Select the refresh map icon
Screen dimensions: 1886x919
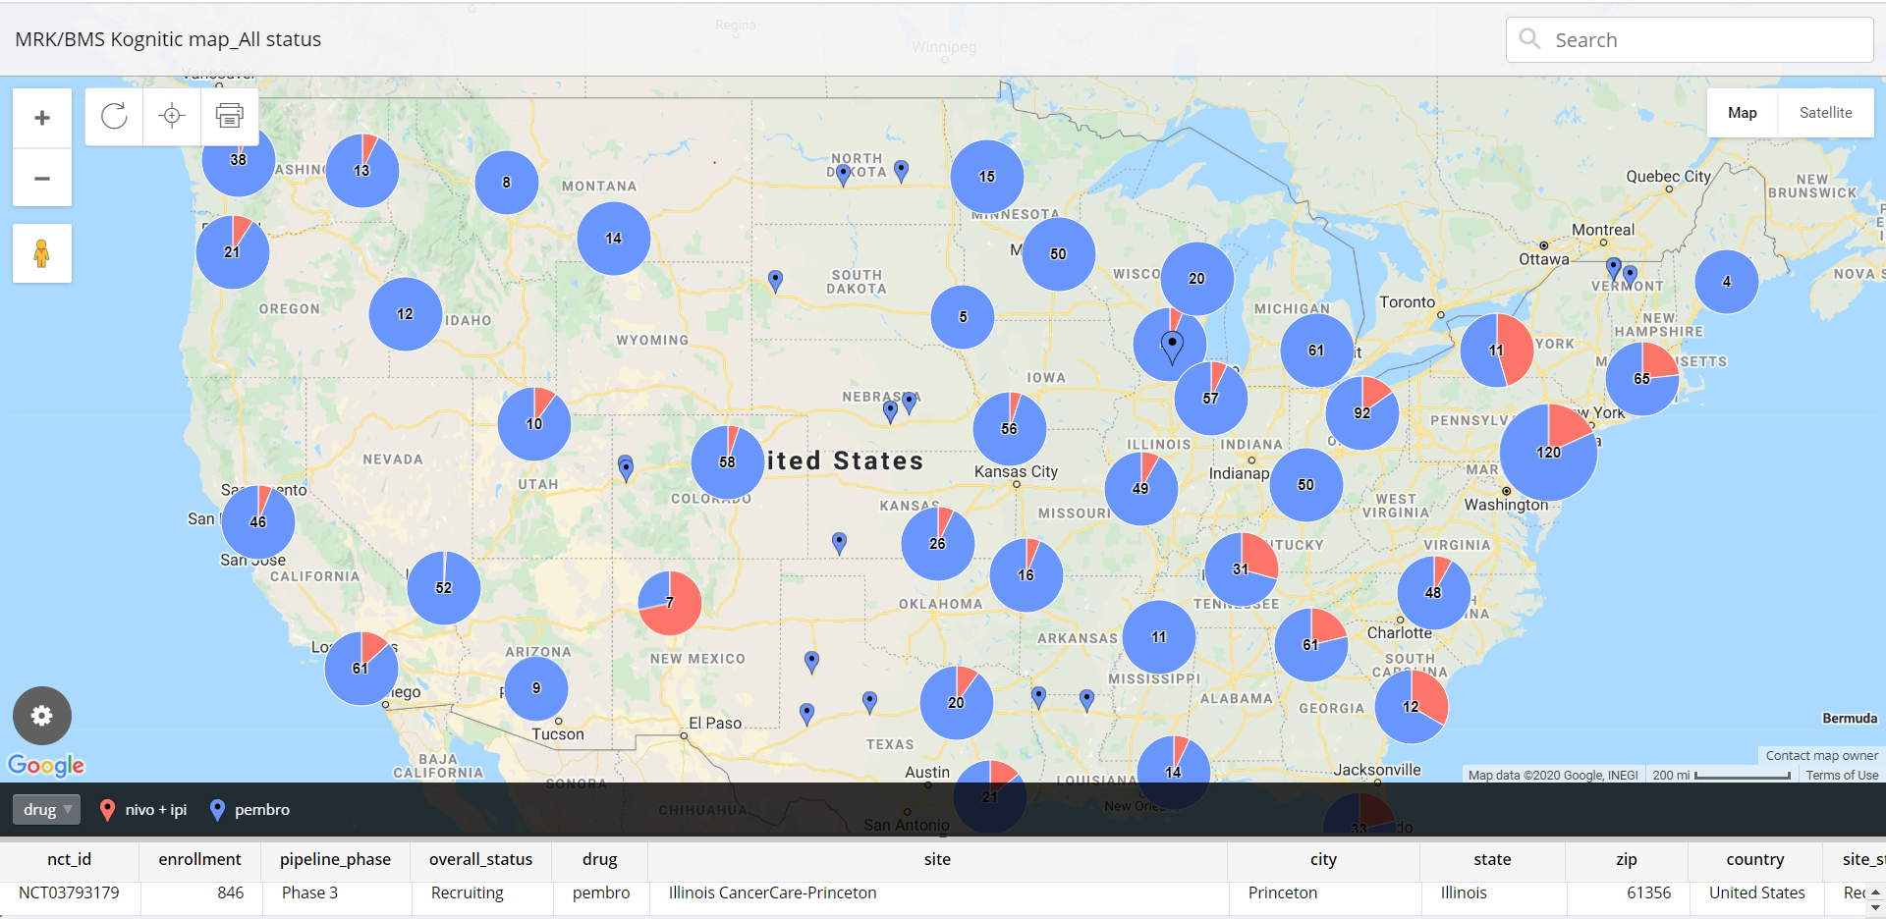[113, 116]
